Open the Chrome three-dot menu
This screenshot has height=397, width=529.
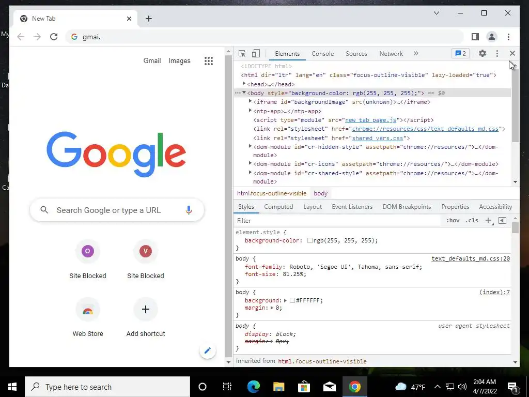click(x=508, y=37)
